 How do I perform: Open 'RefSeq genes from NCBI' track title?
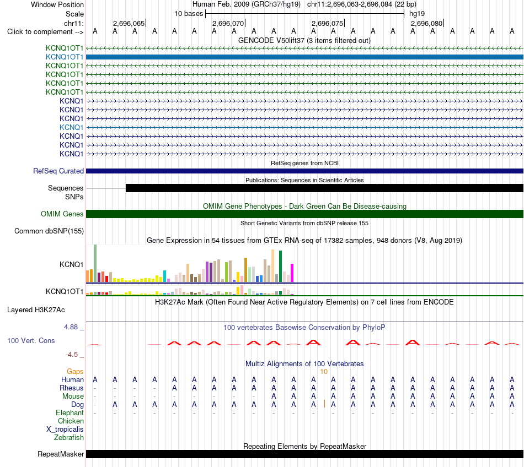[x=304, y=163]
